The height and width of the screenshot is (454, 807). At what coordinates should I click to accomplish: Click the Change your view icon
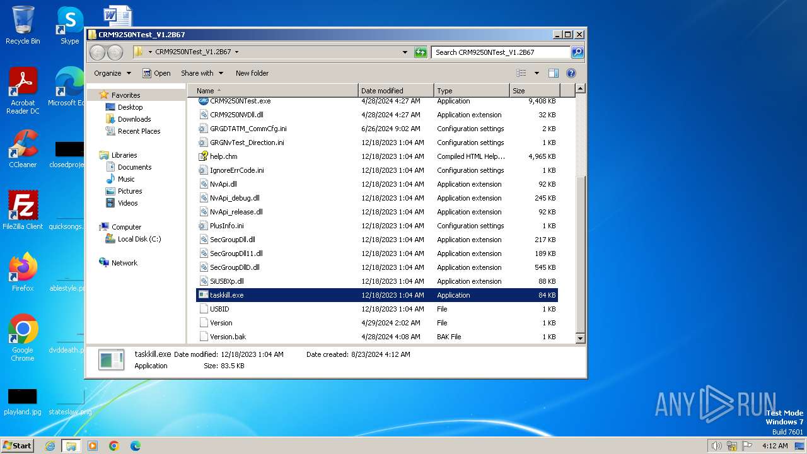(521, 73)
